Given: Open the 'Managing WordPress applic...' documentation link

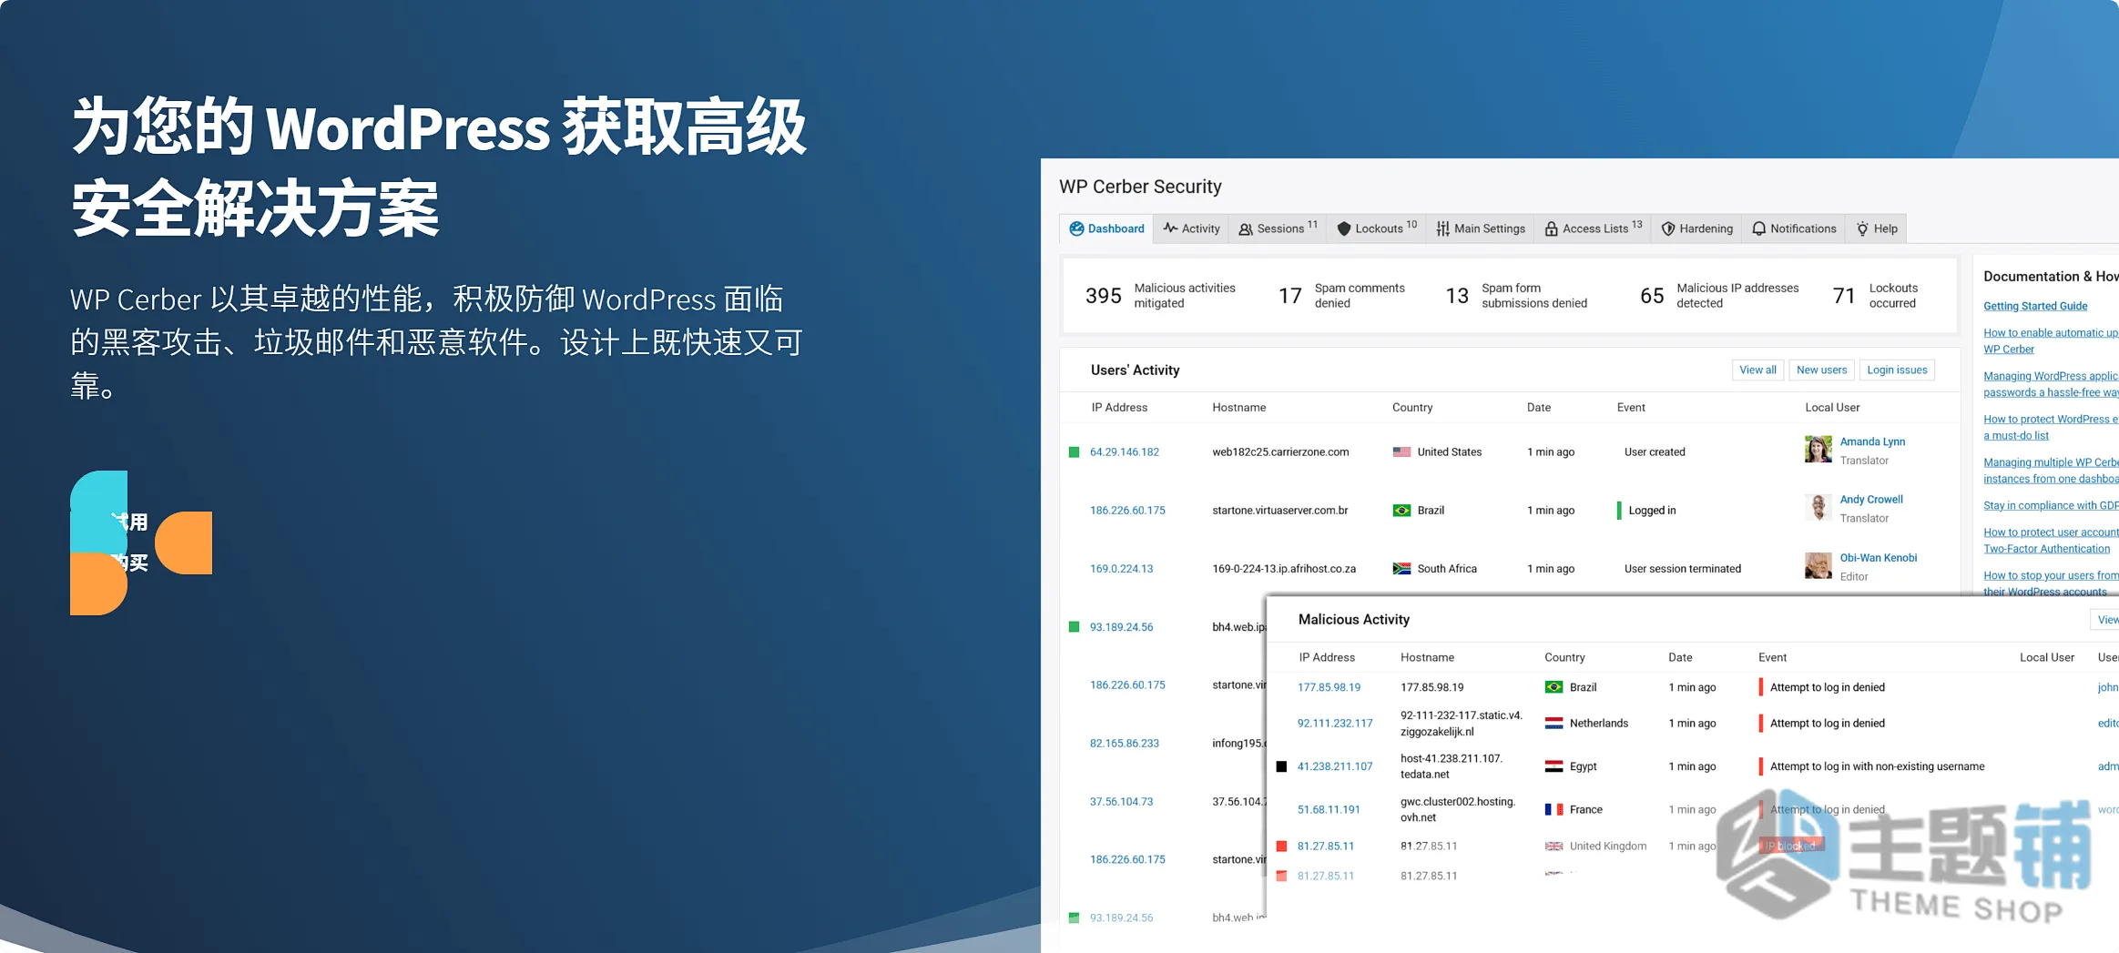Looking at the screenshot, I should (2051, 384).
